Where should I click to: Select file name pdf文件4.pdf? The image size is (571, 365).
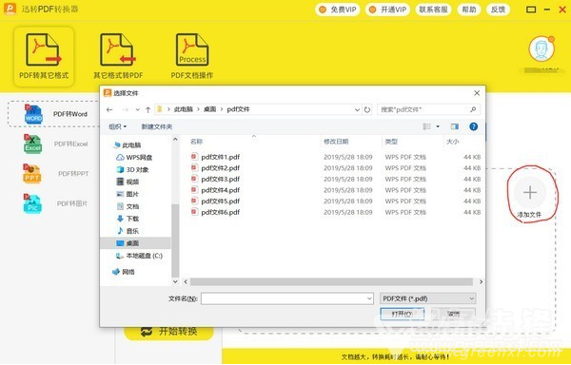(x=221, y=190)
